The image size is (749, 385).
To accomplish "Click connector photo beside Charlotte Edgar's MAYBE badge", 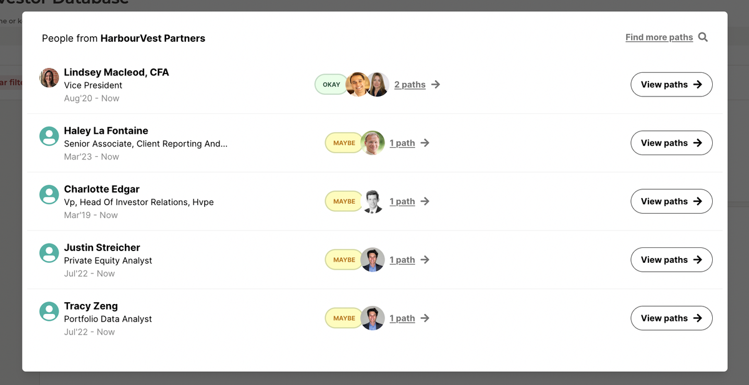I will coord(373,201).
